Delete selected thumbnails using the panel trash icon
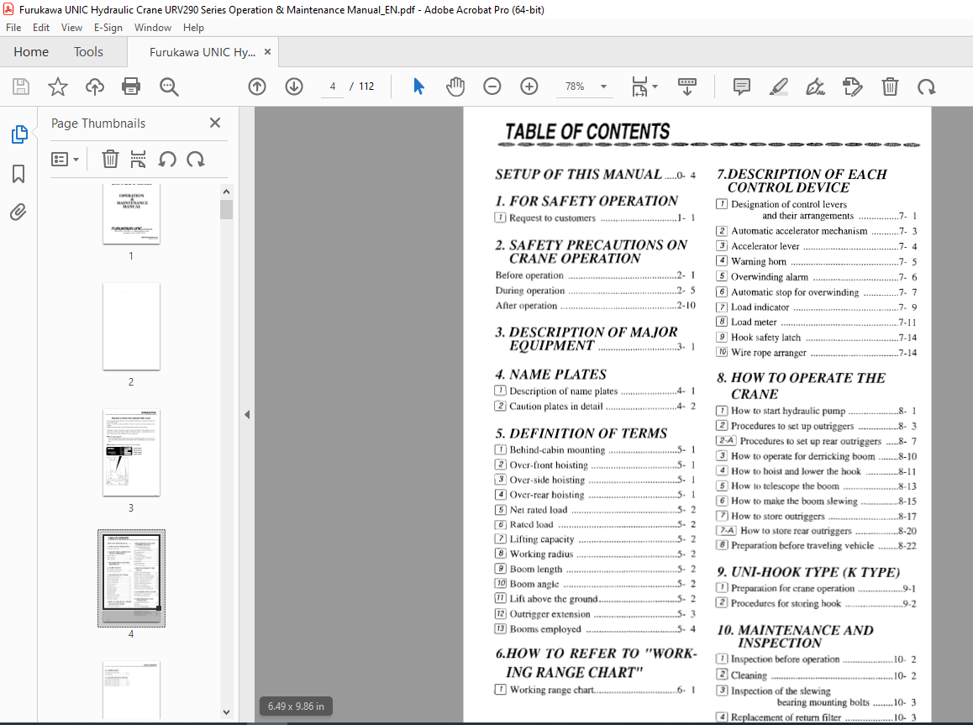 [110, 160]
